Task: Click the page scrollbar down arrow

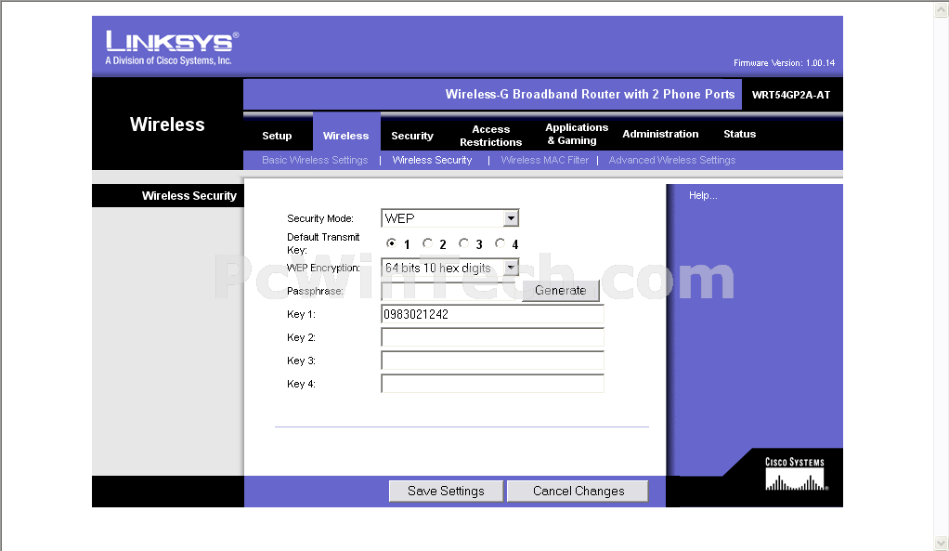Action: tap(942, 543)
